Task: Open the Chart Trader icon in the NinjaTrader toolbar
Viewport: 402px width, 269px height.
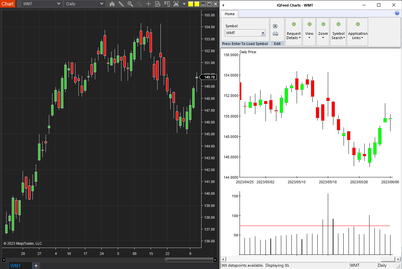Action: [x=167, y=4]
